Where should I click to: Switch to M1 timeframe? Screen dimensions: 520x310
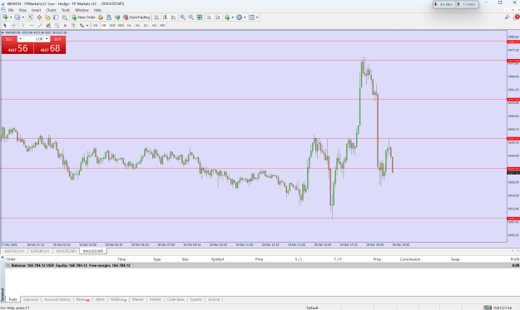pos(96,25)
